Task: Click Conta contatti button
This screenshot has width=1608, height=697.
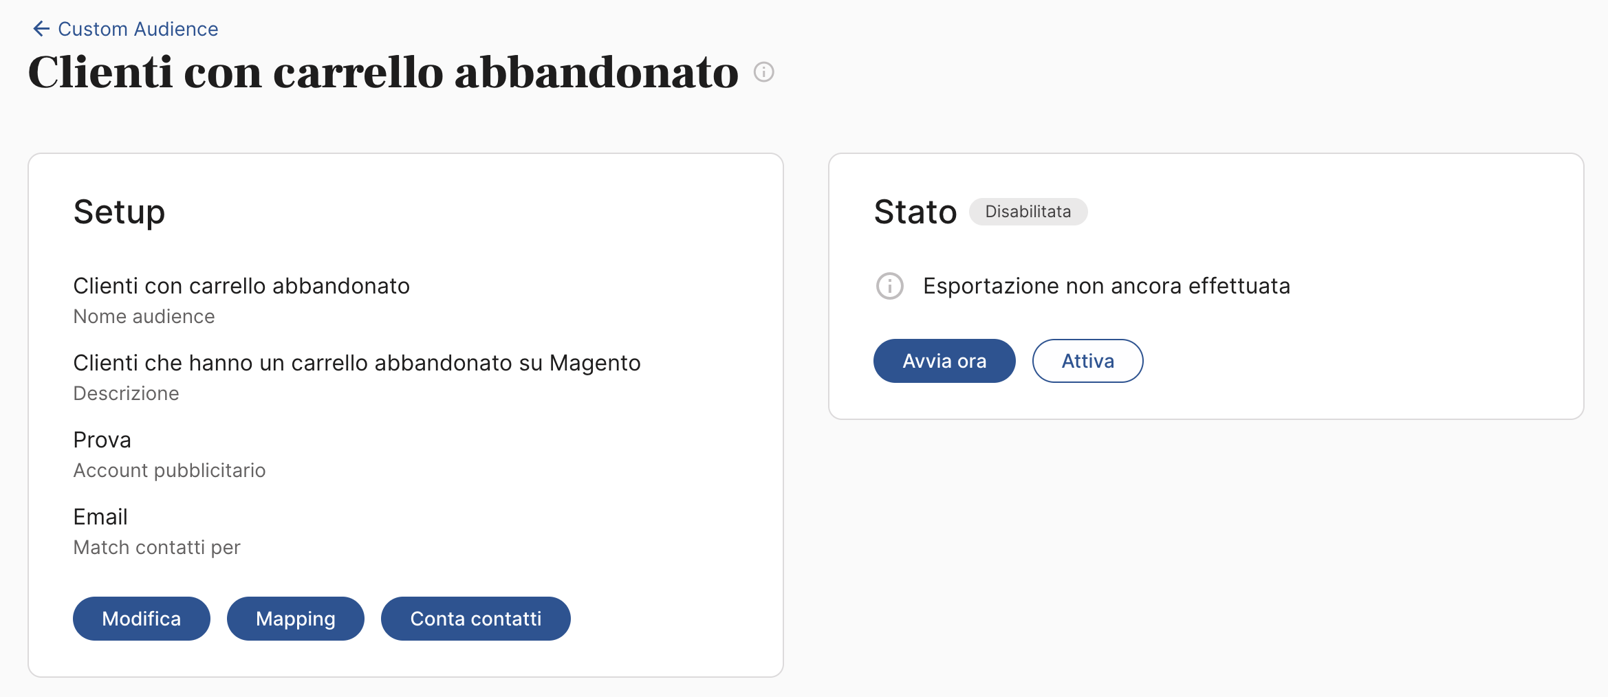Action: (x=476, y=619)
